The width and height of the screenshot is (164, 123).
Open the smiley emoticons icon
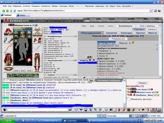pyautogui.click(x=106, y=110)
